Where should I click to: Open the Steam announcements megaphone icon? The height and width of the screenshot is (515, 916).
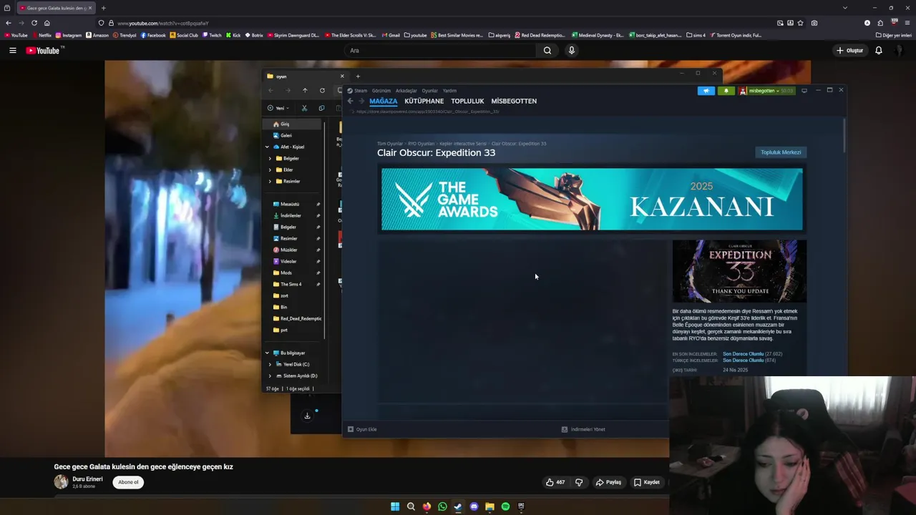[x=706, y=91]
